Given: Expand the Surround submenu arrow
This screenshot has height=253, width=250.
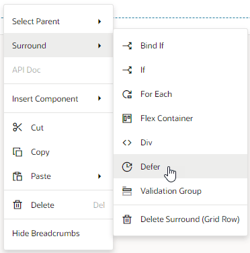Looking at the screenshot, I should (99, 46).
